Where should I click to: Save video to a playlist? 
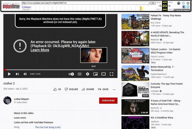click(x=103, y=89)
